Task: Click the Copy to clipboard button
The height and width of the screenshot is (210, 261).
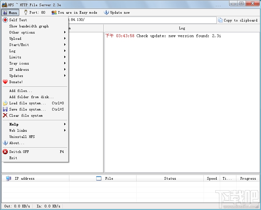Action: (238, 20)
